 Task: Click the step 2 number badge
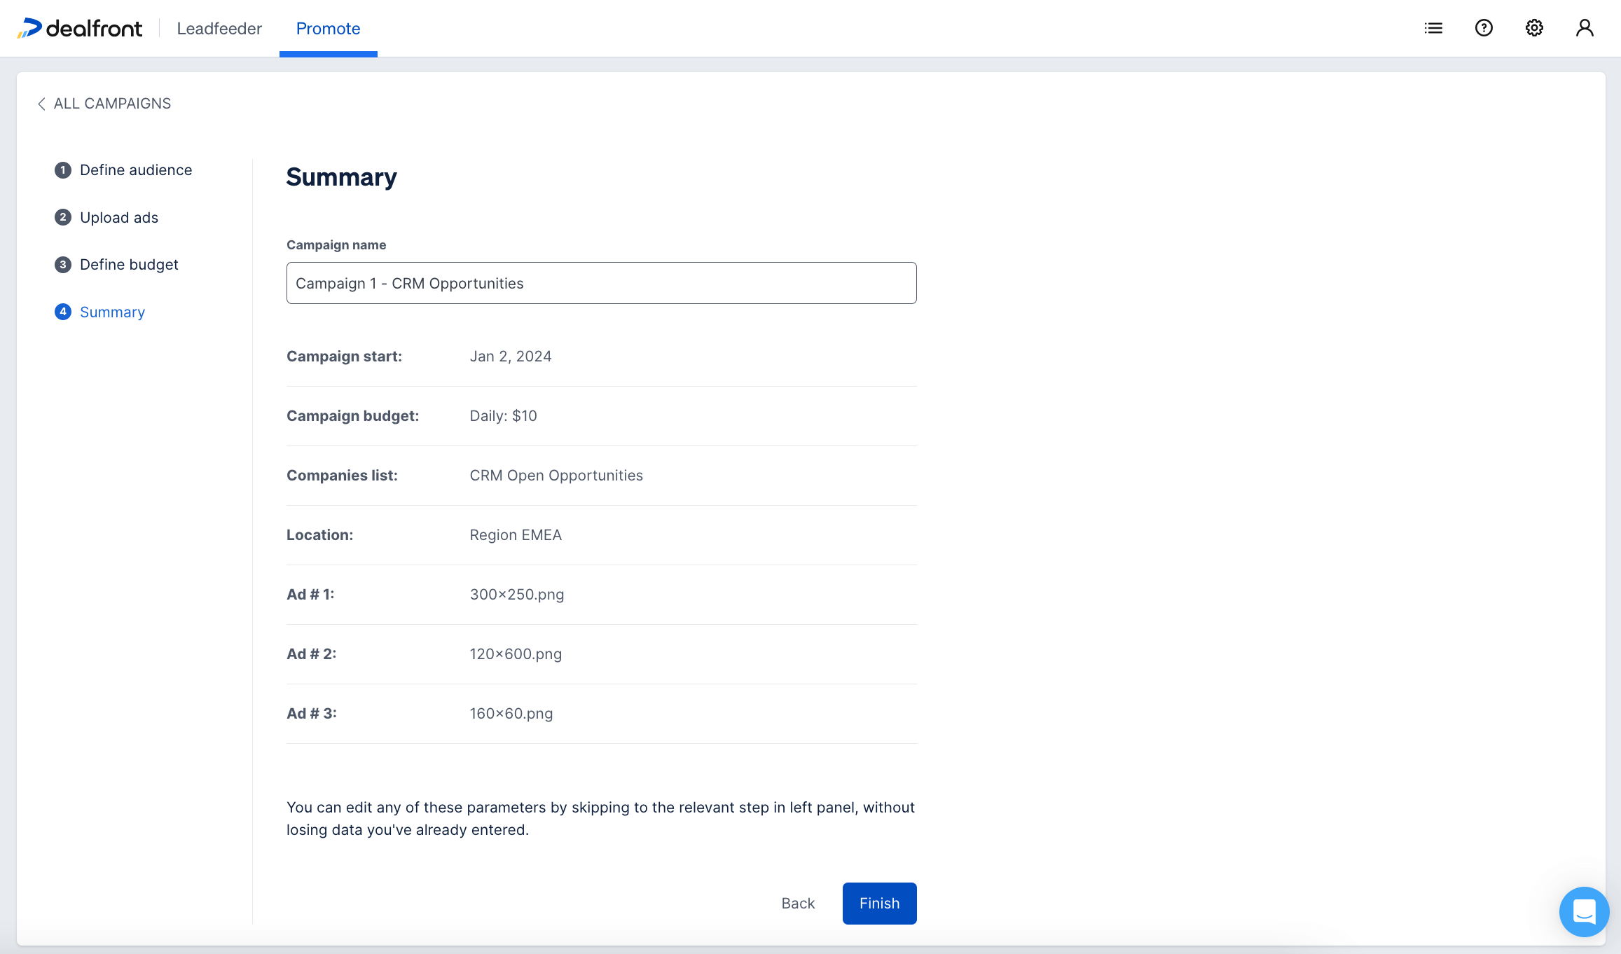tap(63, 217)
